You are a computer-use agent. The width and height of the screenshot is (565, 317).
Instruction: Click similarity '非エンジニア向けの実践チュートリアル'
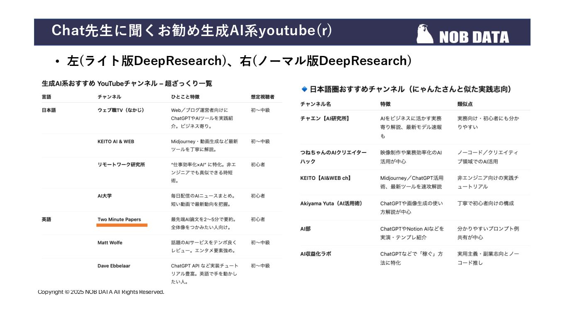pyautogui.click(x=488, y=182)
